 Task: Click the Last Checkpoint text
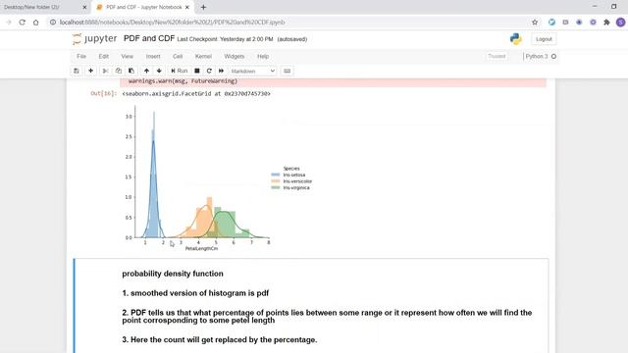tap(225, 39)
